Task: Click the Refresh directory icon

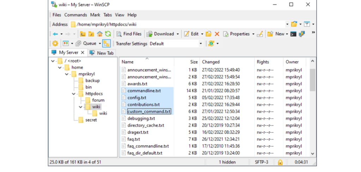Action: tap(108, 34)
